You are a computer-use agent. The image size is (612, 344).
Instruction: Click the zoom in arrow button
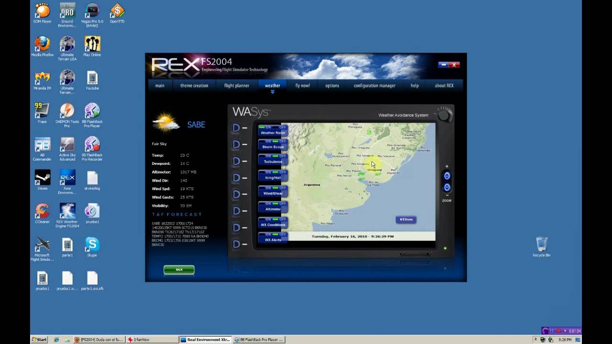pos(447,176)
